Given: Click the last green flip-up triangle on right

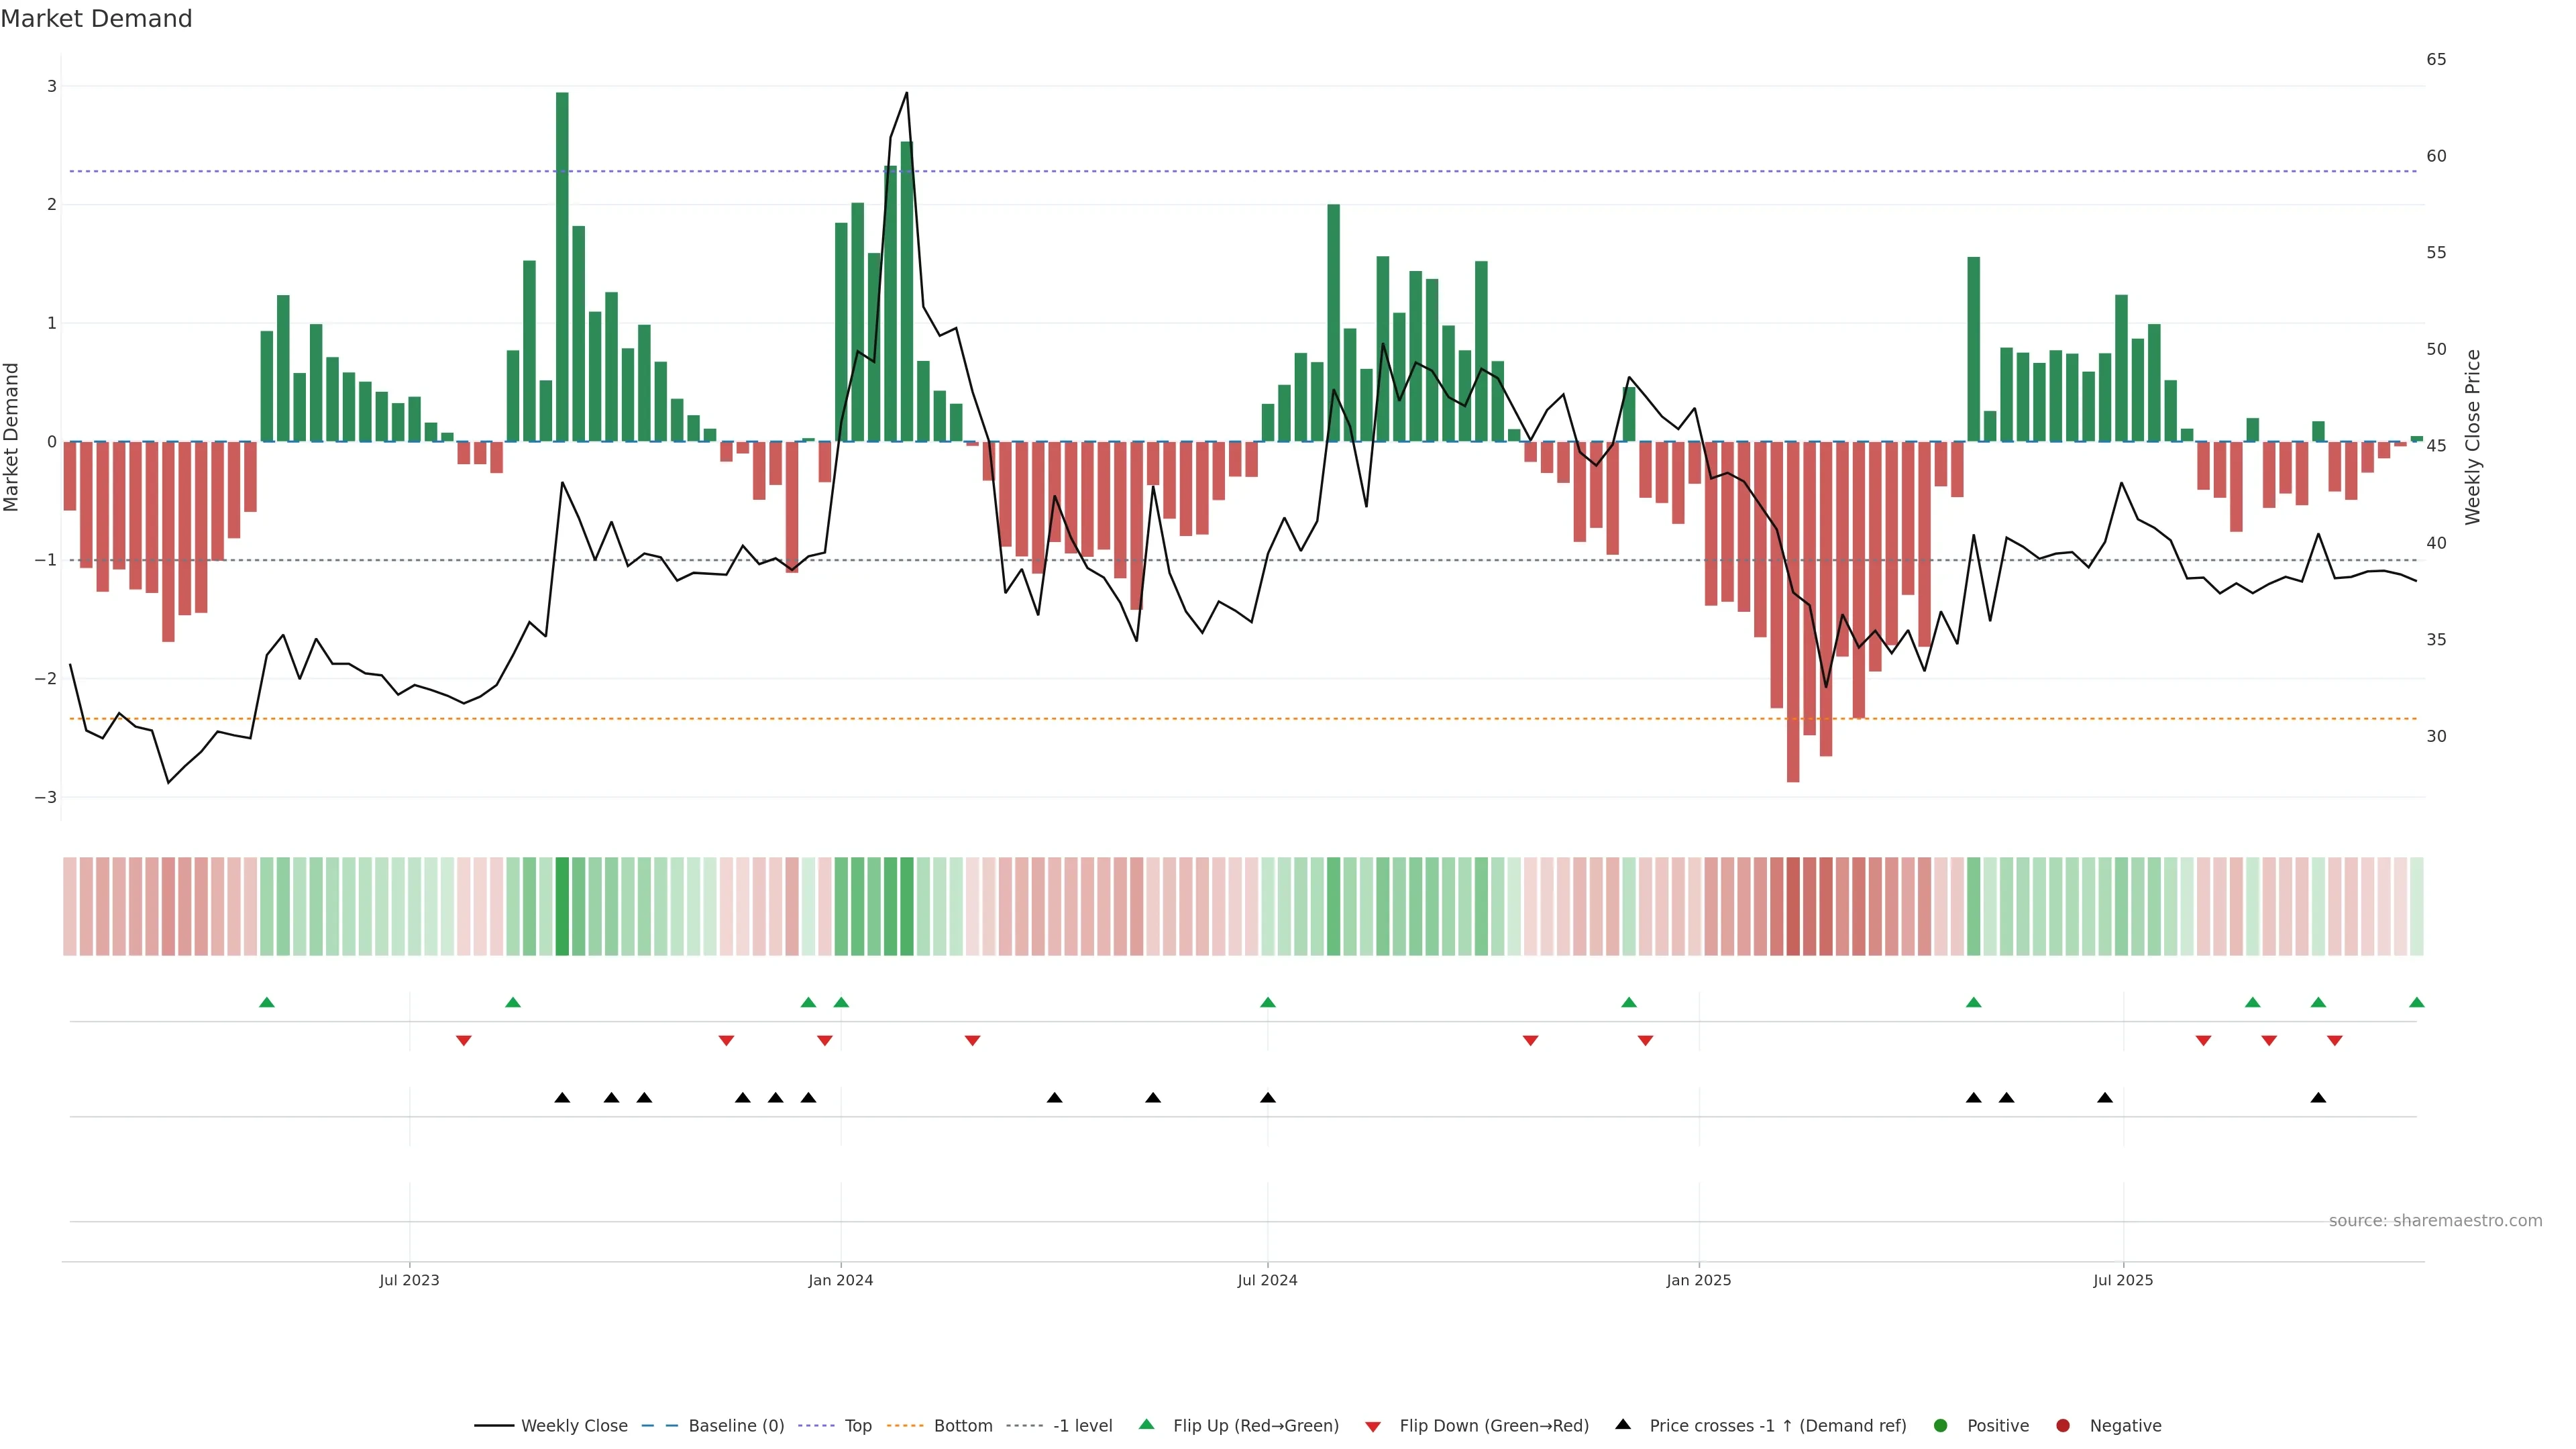Looking at the screenshot, I should 2417,1002.
